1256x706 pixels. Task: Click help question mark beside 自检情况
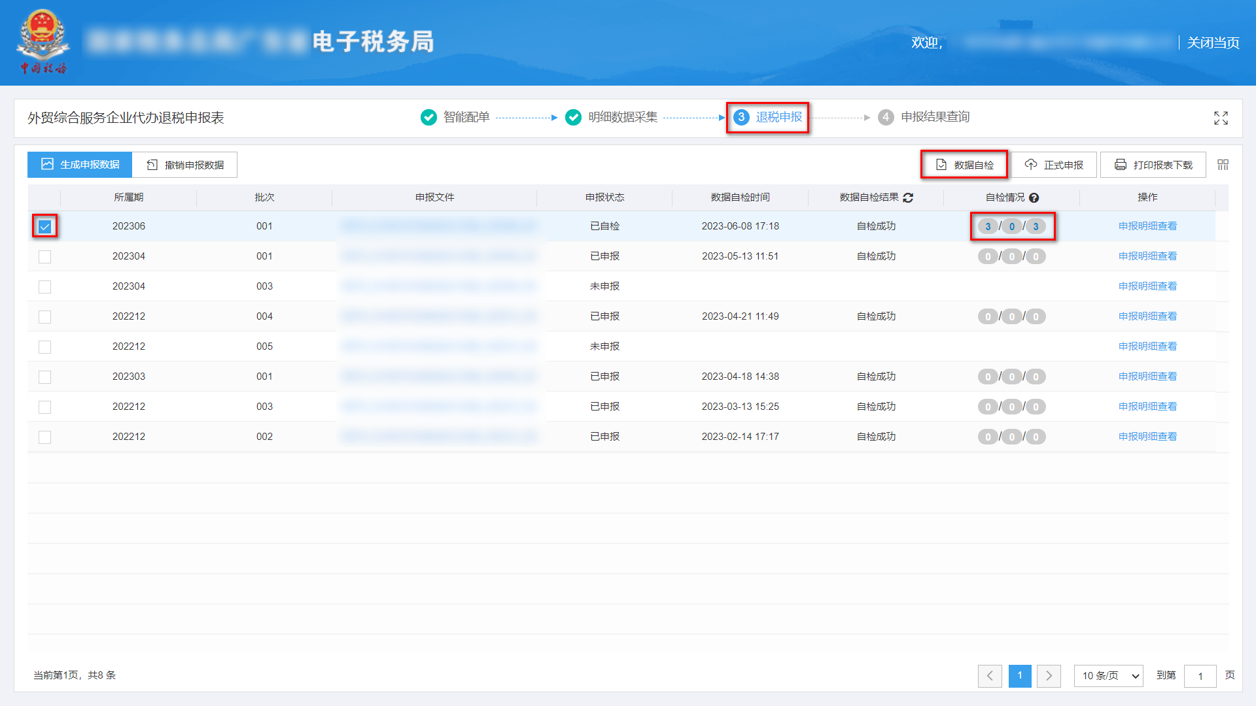tap(1034, 198)
